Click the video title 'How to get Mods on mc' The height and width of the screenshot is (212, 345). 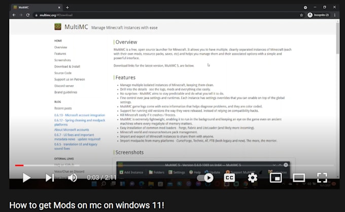[87, 205]
